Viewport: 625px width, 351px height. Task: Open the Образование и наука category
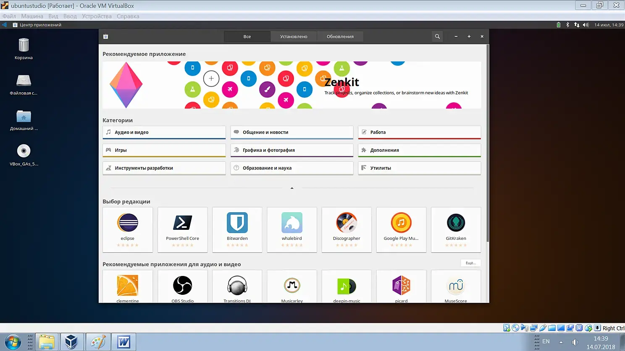[292, 168]
